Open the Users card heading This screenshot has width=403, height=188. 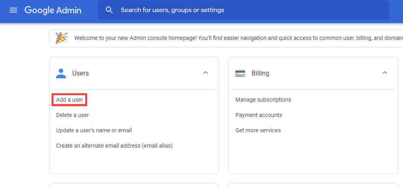pos(80,73)
